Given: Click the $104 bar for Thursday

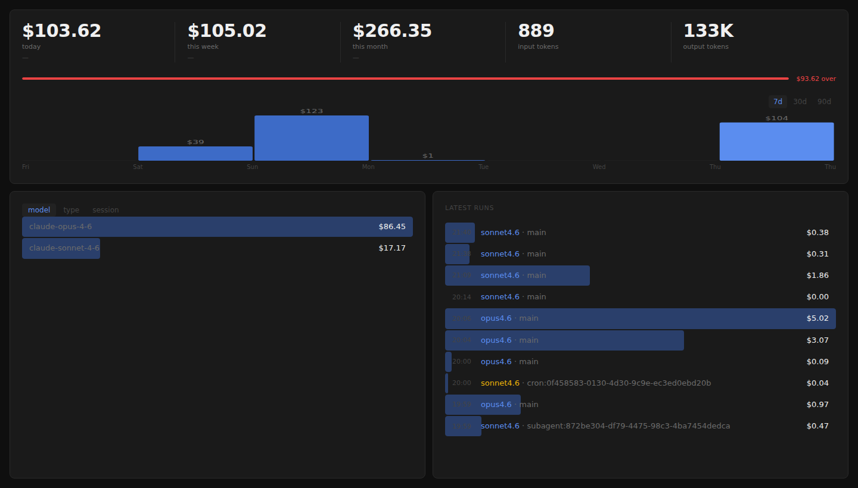Looking at the screenshot, I should tap(776, 141).
